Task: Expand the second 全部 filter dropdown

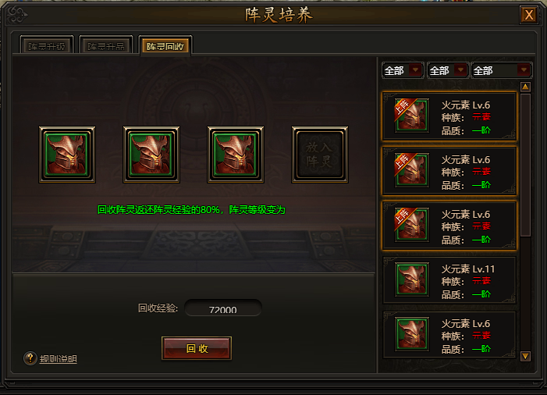Action: tap(448, 70)
